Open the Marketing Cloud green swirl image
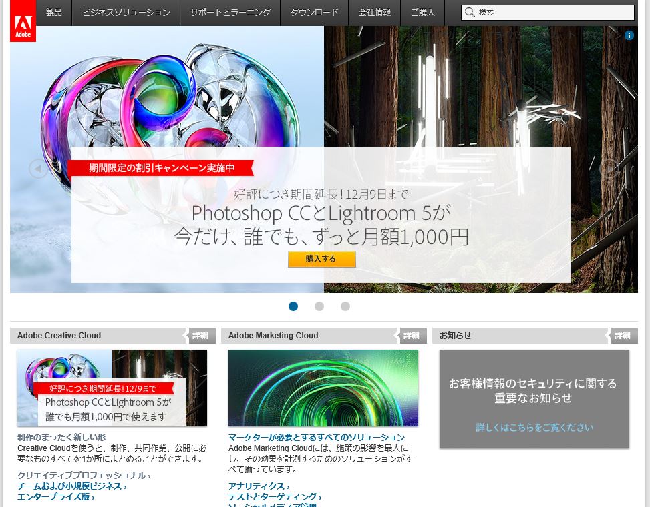 323,388
